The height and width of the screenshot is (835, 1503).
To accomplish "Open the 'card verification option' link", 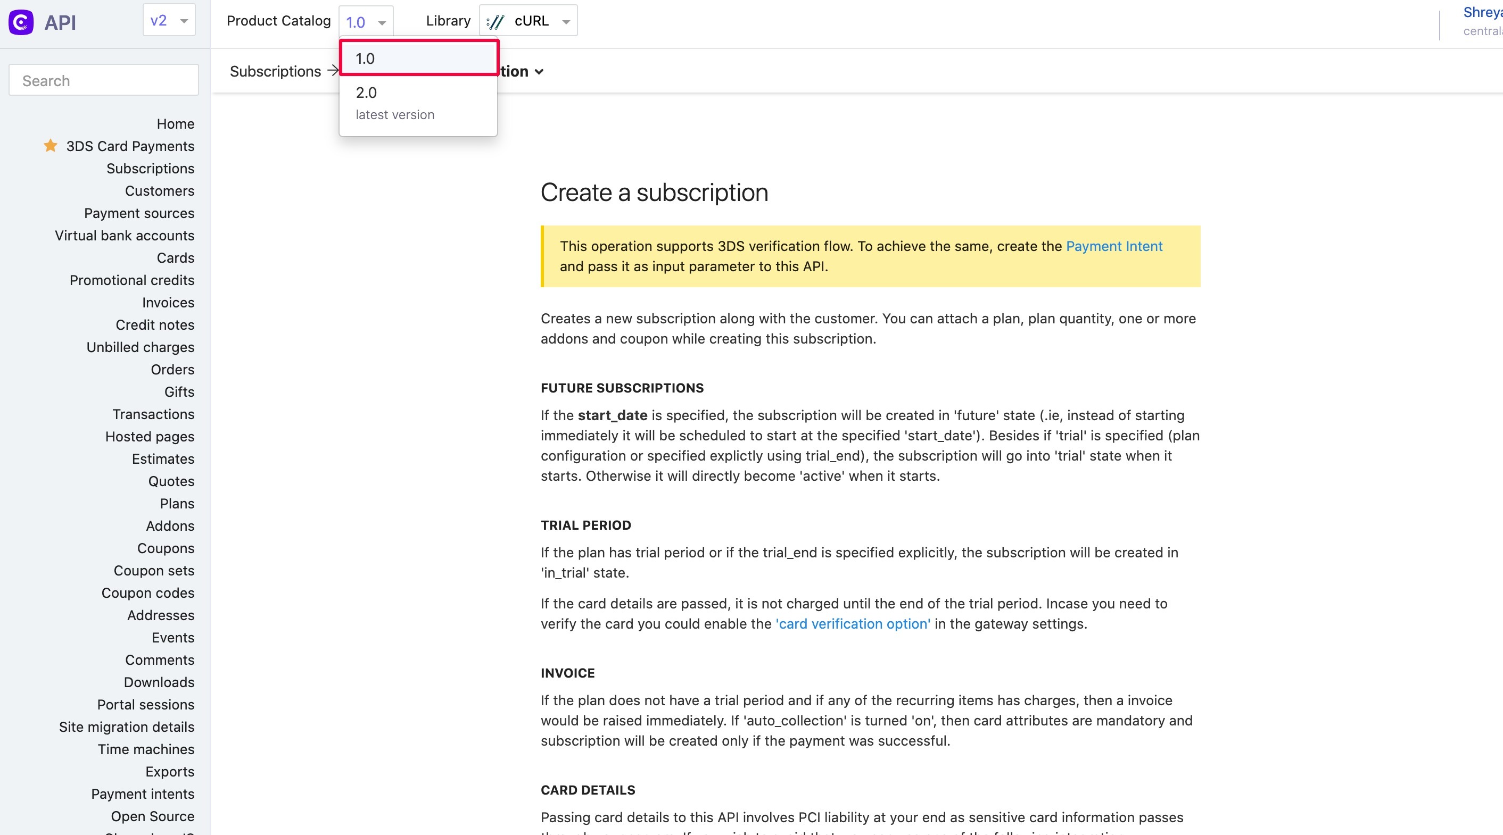I will (853, 623).
